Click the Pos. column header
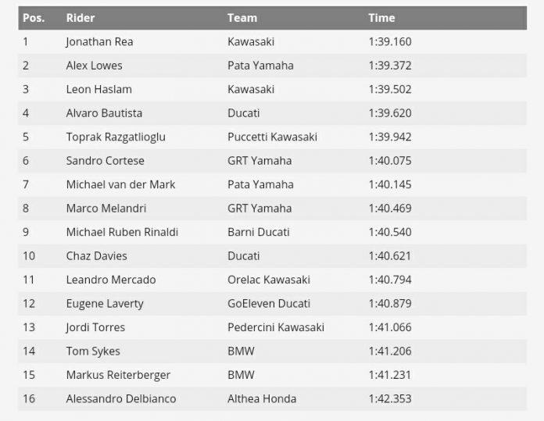The height and width of the screenshot is (421, 544). click(x=33, y=17)
